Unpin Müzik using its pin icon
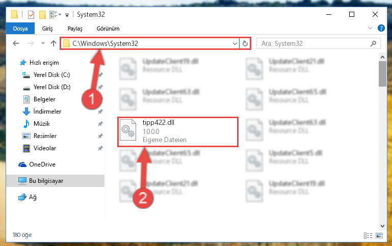 [100, 124]
